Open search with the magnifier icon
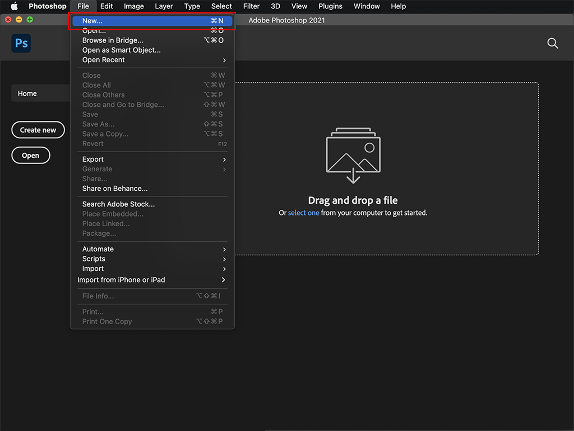The height and width of the screenshot is (431, 574). coord(552,43)
